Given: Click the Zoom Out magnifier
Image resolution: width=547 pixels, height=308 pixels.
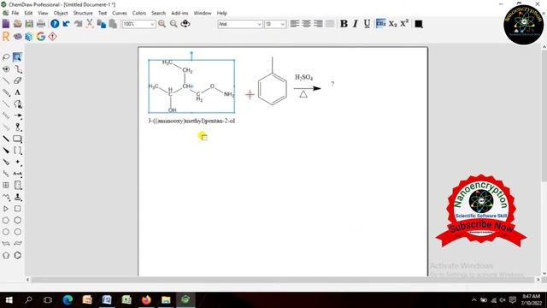Looking at the screenshot, I should pos(174,24).
